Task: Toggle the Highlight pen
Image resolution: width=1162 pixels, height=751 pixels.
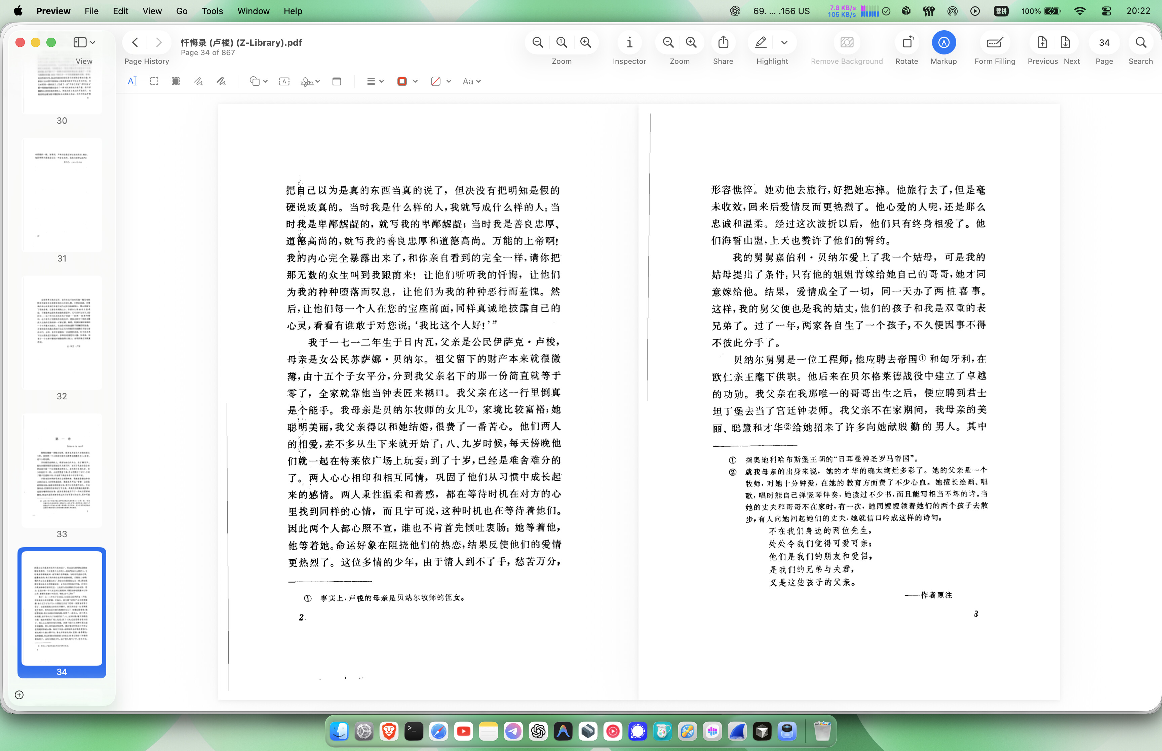Action: click(x=761, y=42)
